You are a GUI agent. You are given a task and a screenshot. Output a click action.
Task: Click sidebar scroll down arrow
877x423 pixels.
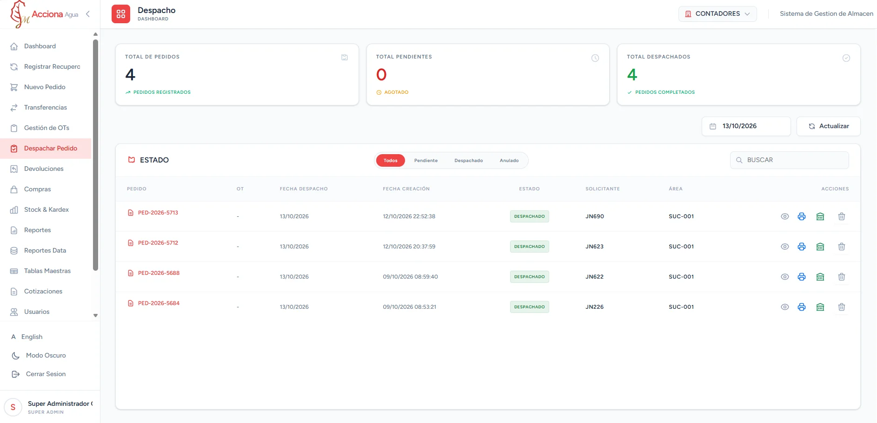pos(95,316)
